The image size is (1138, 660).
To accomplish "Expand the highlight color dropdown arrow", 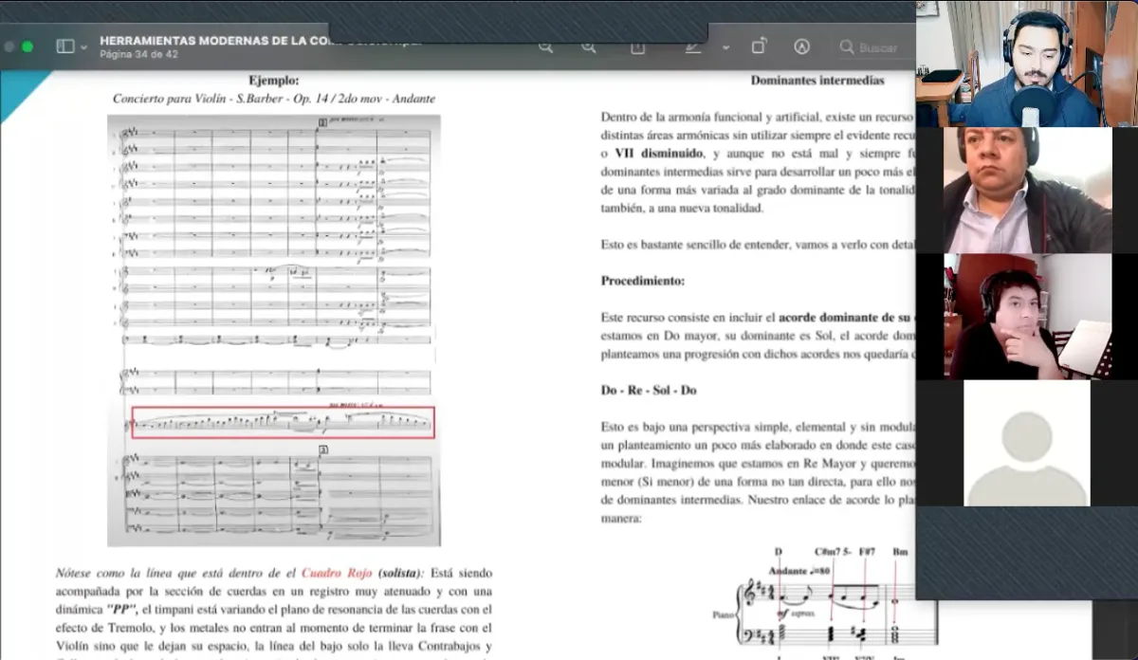I will click(x=725, y=46).
